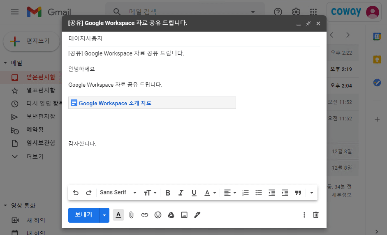Open the text alignment dropdown
This screenshot has height=235, width=387.
pos(230,193)
